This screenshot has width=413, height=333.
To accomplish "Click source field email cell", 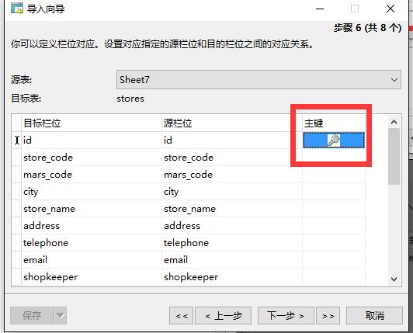I will pyautogui.click(x=232, y=260).
